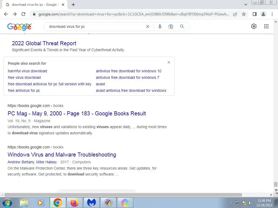Open 'Windows Virus and Malware Troubleshooting' result
This screenshot has width=278, height=208.
[62, 155]
